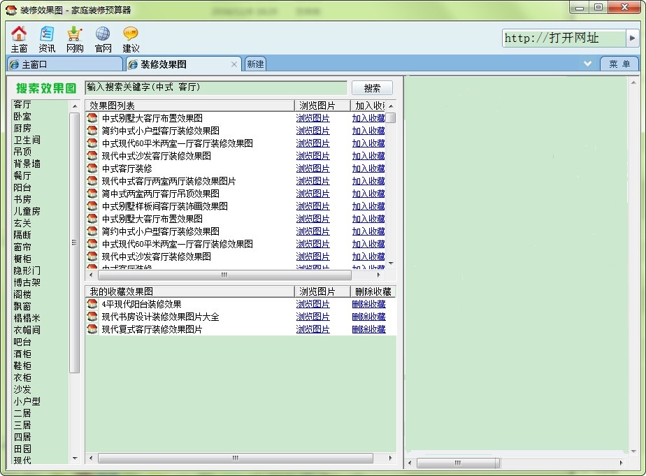Open the 菜单 menu button
The height and width of the screenshot is (476, 646).
(619, 64)
